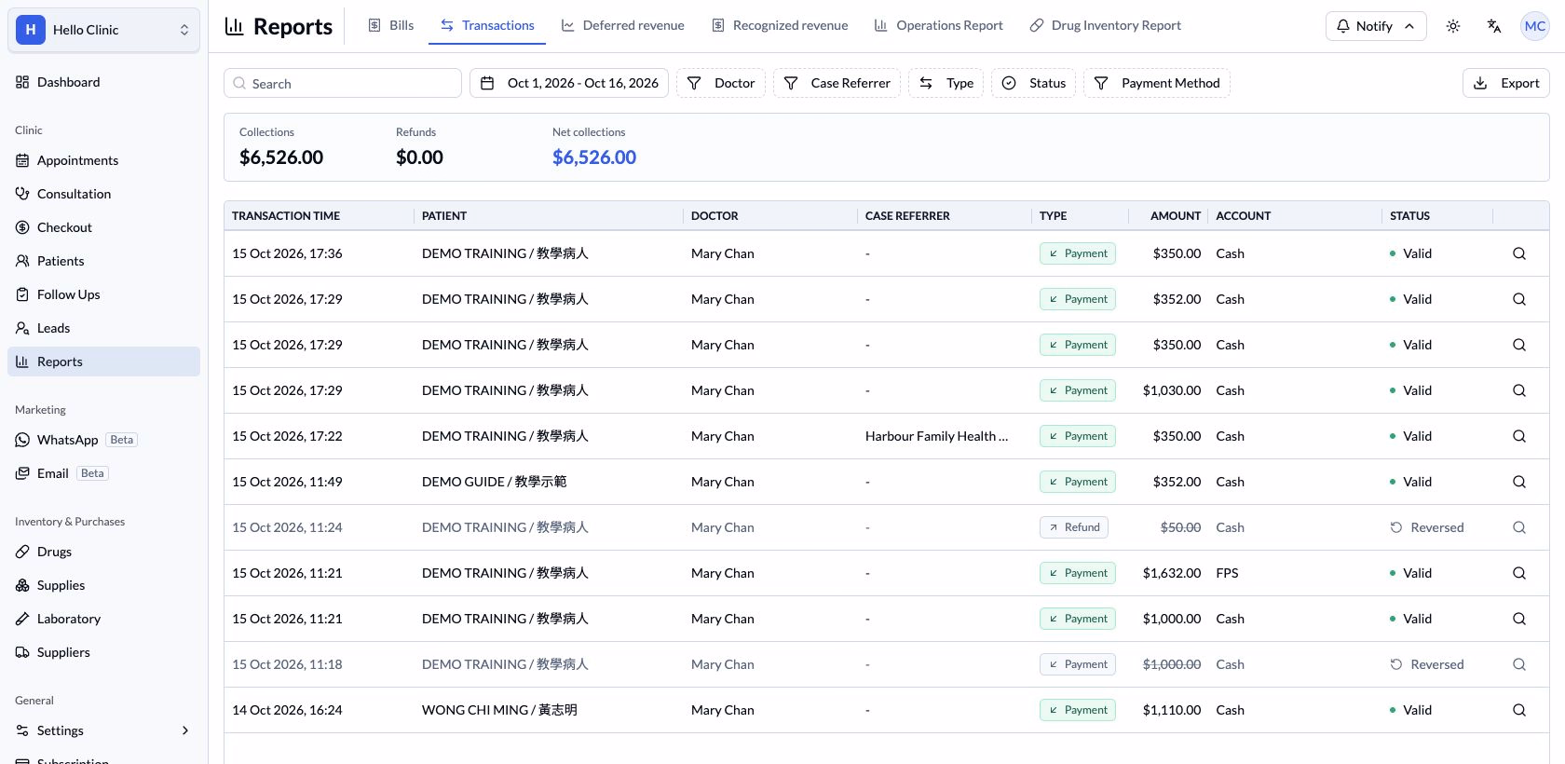Expand the Settings sidebar chevron
Viewport: 1565px width, 764px height.
pos(185,730)
